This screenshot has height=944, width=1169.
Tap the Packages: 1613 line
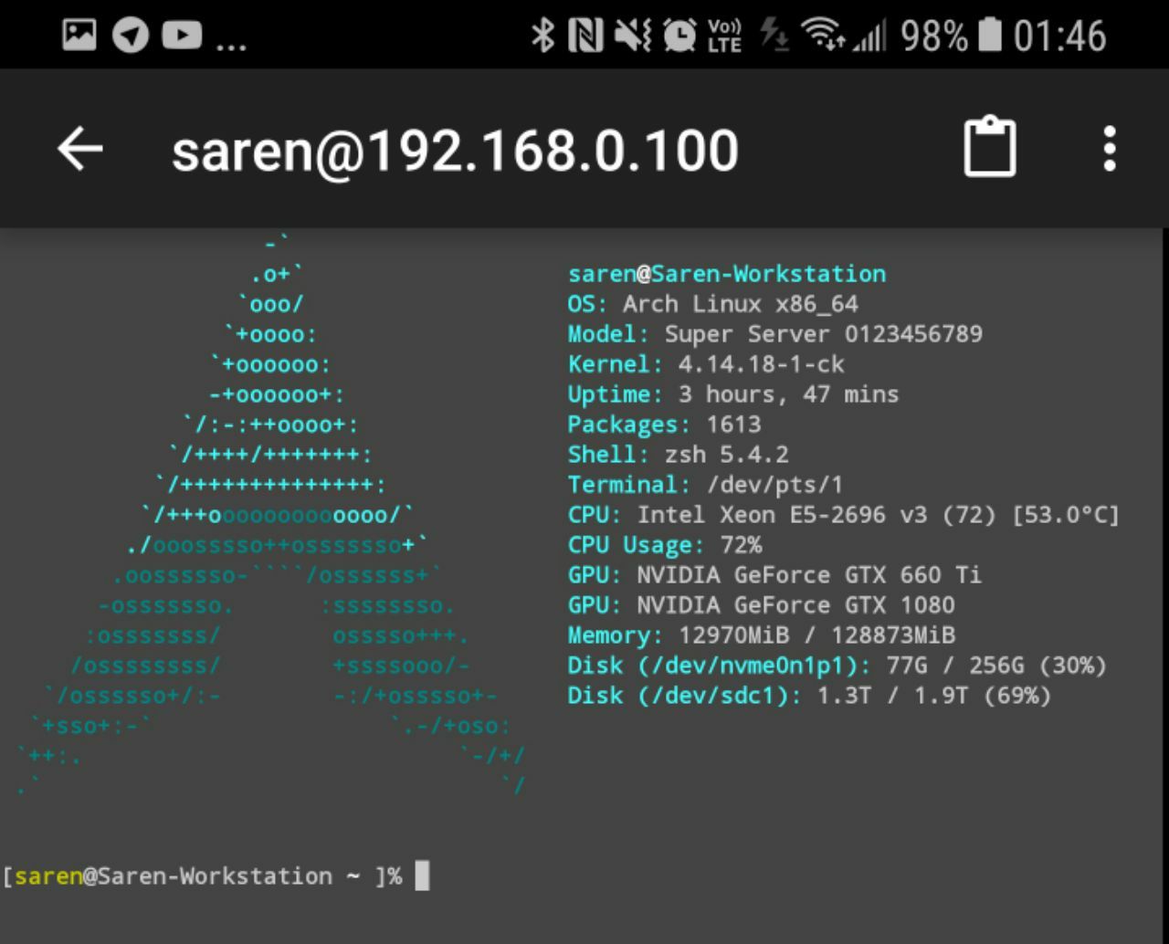point(664,425)
